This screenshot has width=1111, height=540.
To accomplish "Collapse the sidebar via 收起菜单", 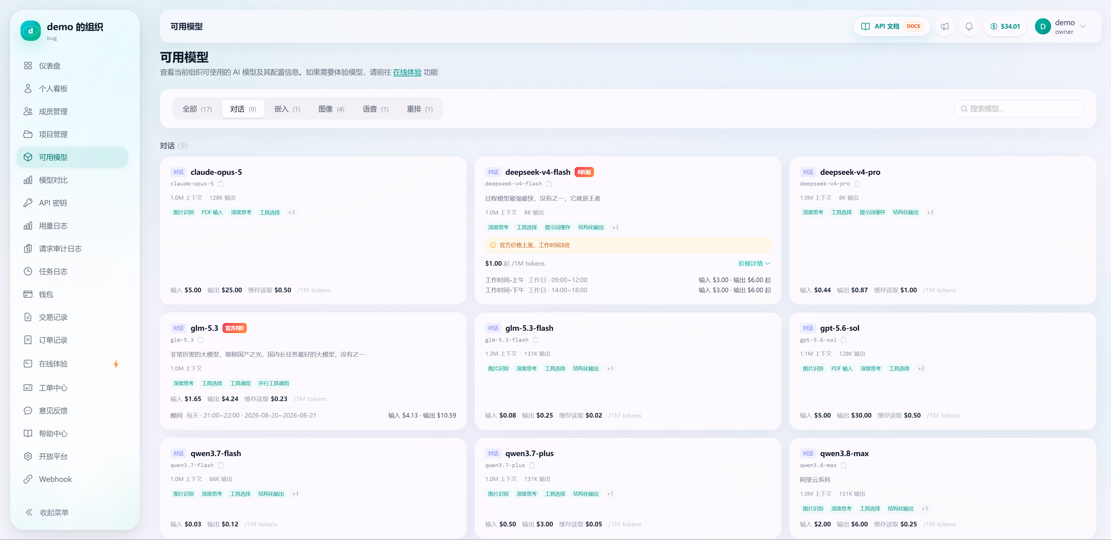I will coord(47,513).
